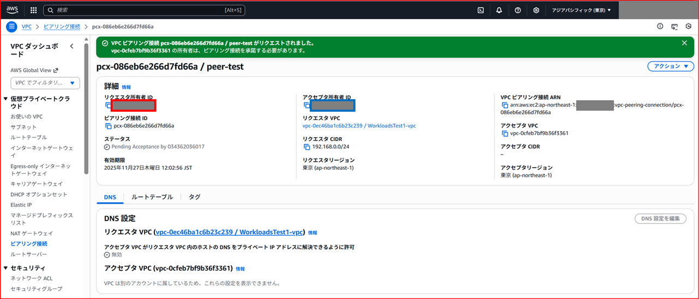Click the AWS Global View external link
This screenshot has width=699, height=299.
pos(34,70)
